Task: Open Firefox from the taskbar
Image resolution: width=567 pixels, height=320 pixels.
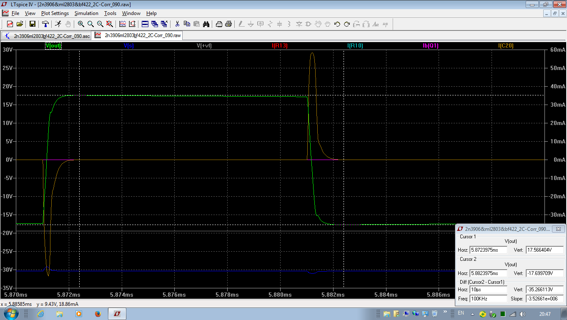Action: (98, 313)
